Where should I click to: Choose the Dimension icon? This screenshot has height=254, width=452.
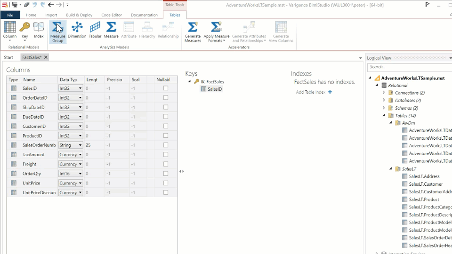(77, 27)
